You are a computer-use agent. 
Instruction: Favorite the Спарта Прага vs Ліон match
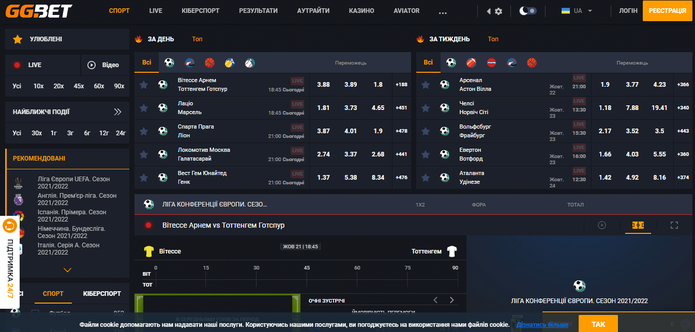(x=144, y=131)
